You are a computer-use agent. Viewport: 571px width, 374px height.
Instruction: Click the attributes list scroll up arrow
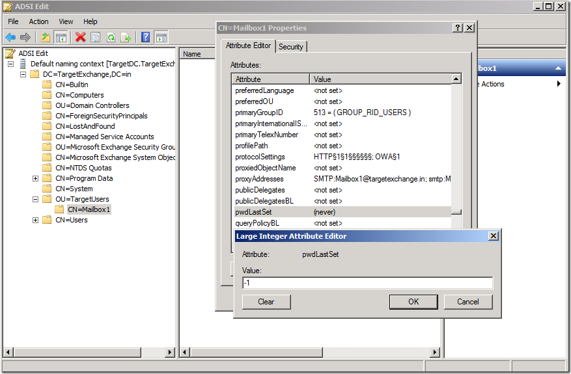click(456, 79)
